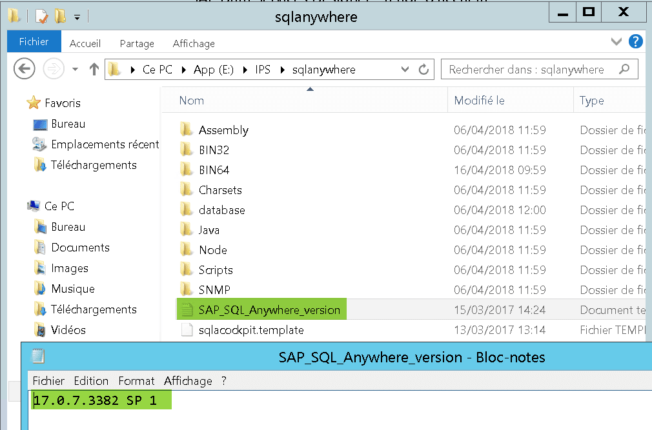This screenshot has height=430, width=652.
Task: Open the Format menu in Bloc-notes
Action: pyautogui.click(x=136, y=381)
